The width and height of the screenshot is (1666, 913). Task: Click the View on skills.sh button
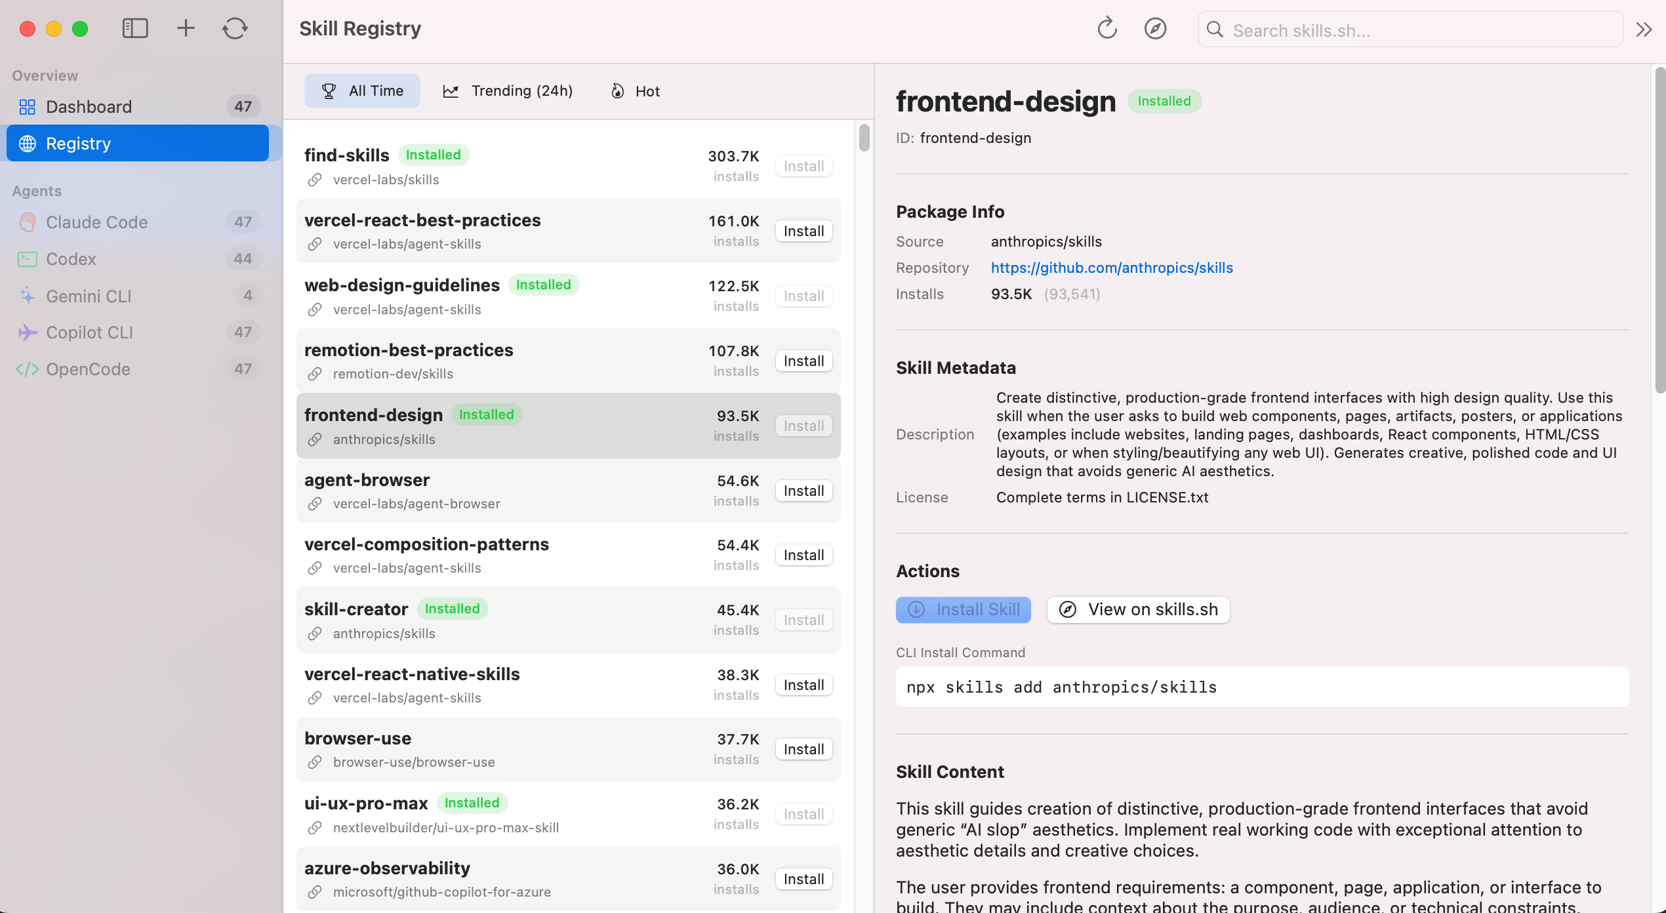(1137, 609)
